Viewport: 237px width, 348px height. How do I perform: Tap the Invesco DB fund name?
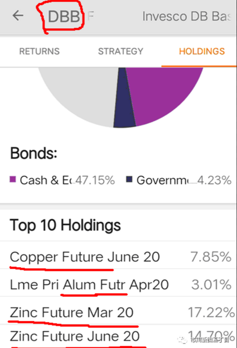tap(187, 16)
